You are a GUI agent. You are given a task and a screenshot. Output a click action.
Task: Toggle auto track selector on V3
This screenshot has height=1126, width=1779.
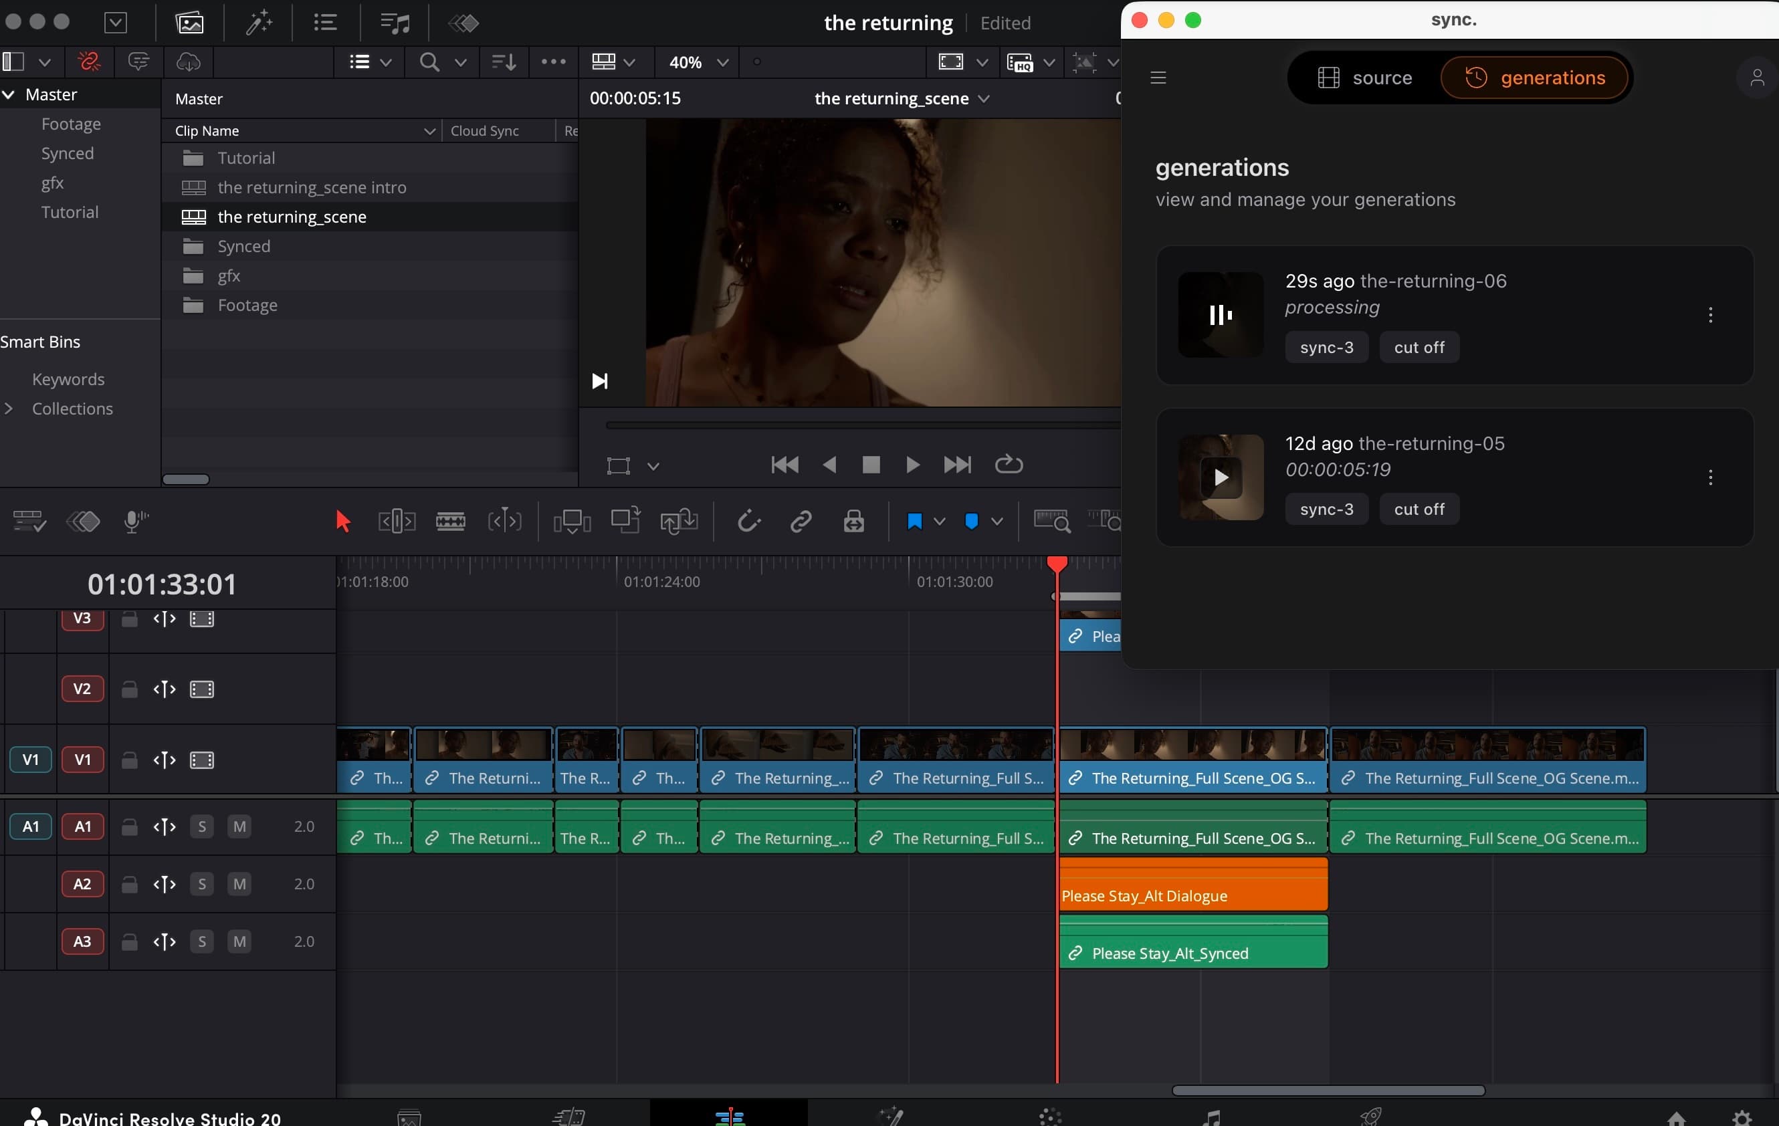165,619
